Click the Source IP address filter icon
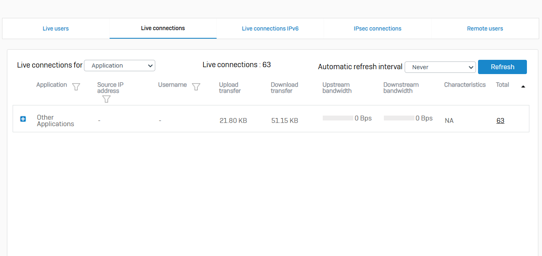This screenshot has height=256, width=542. (106, 98)
